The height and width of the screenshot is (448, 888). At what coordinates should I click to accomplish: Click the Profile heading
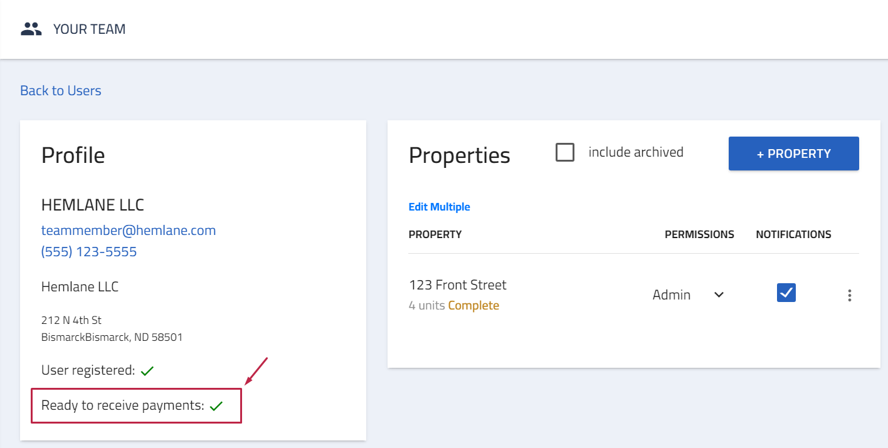click(73, 155)
